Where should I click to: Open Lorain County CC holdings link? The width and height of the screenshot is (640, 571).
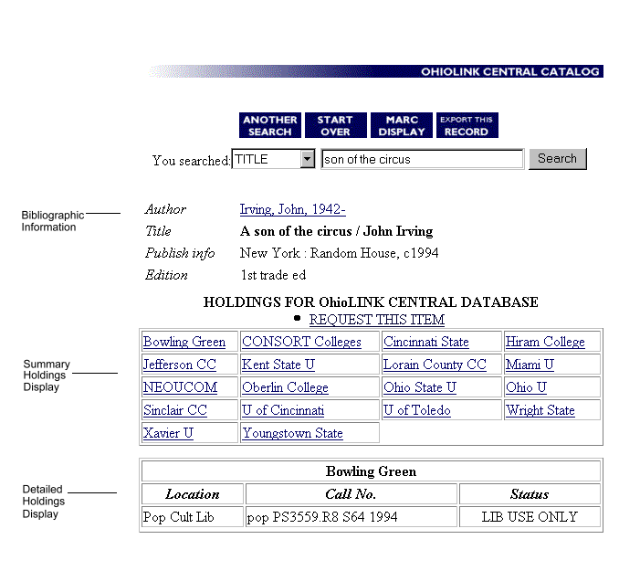point(435,365)
